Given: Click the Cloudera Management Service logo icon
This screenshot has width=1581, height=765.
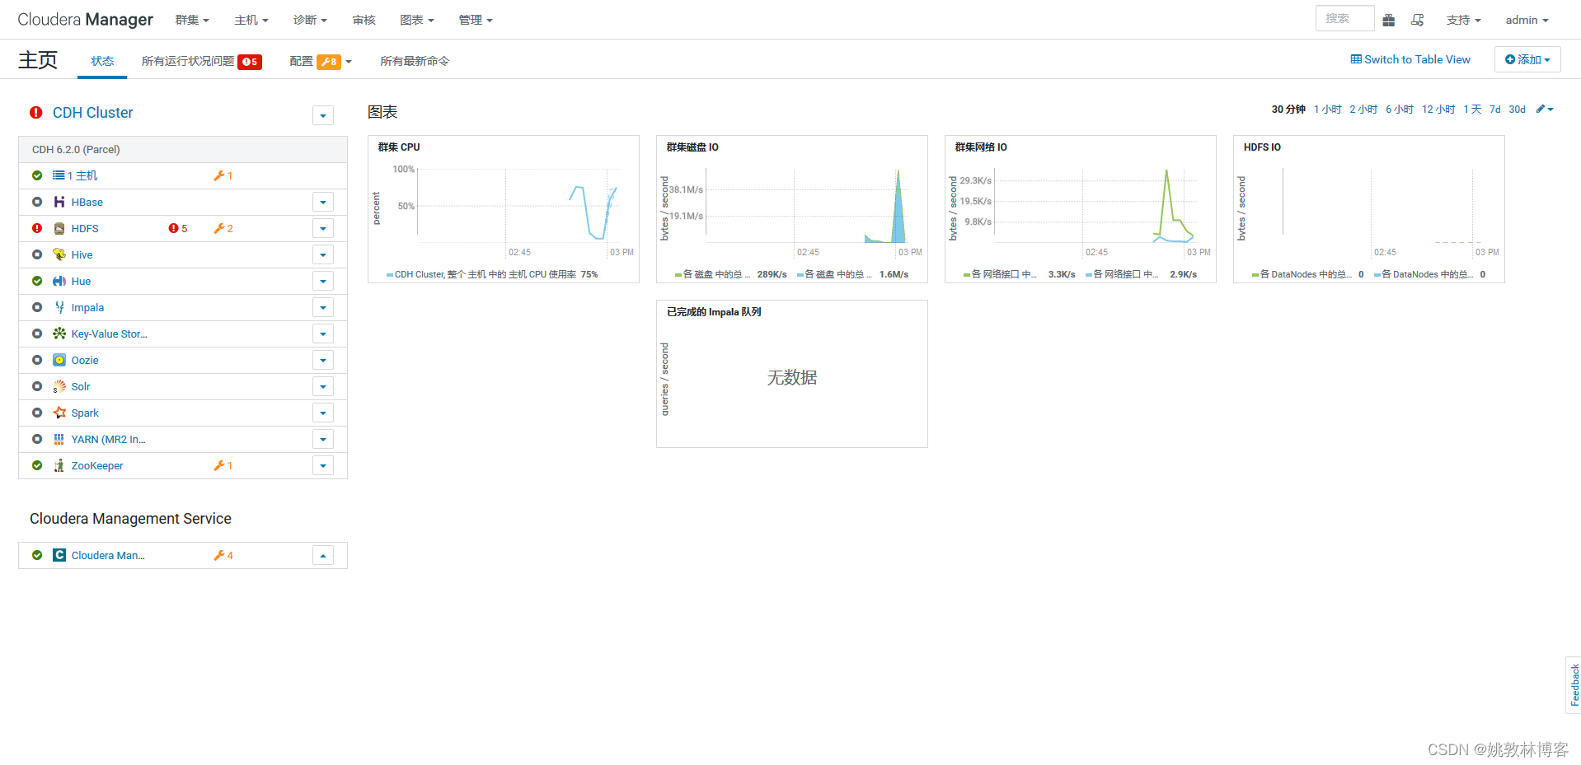Looking at the screenshot, I should (x=59, y=555).
